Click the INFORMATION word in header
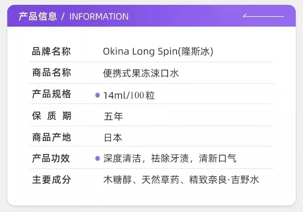The height and width of the screenshot is (212, 303). click(99, 17)
